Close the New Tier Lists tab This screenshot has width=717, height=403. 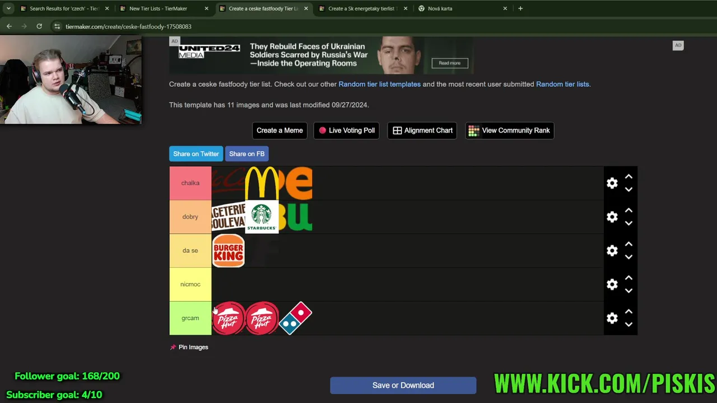[207, 8]
